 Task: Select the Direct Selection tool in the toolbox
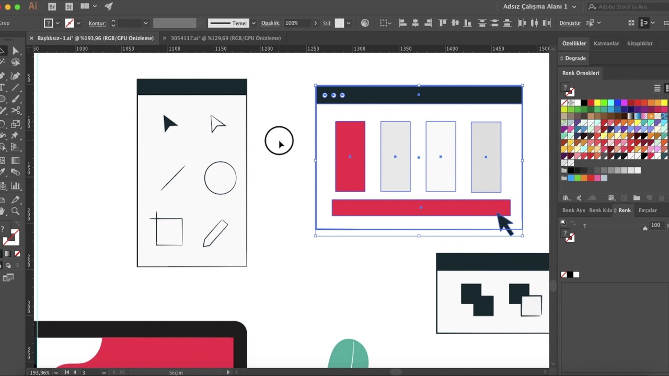16,51
